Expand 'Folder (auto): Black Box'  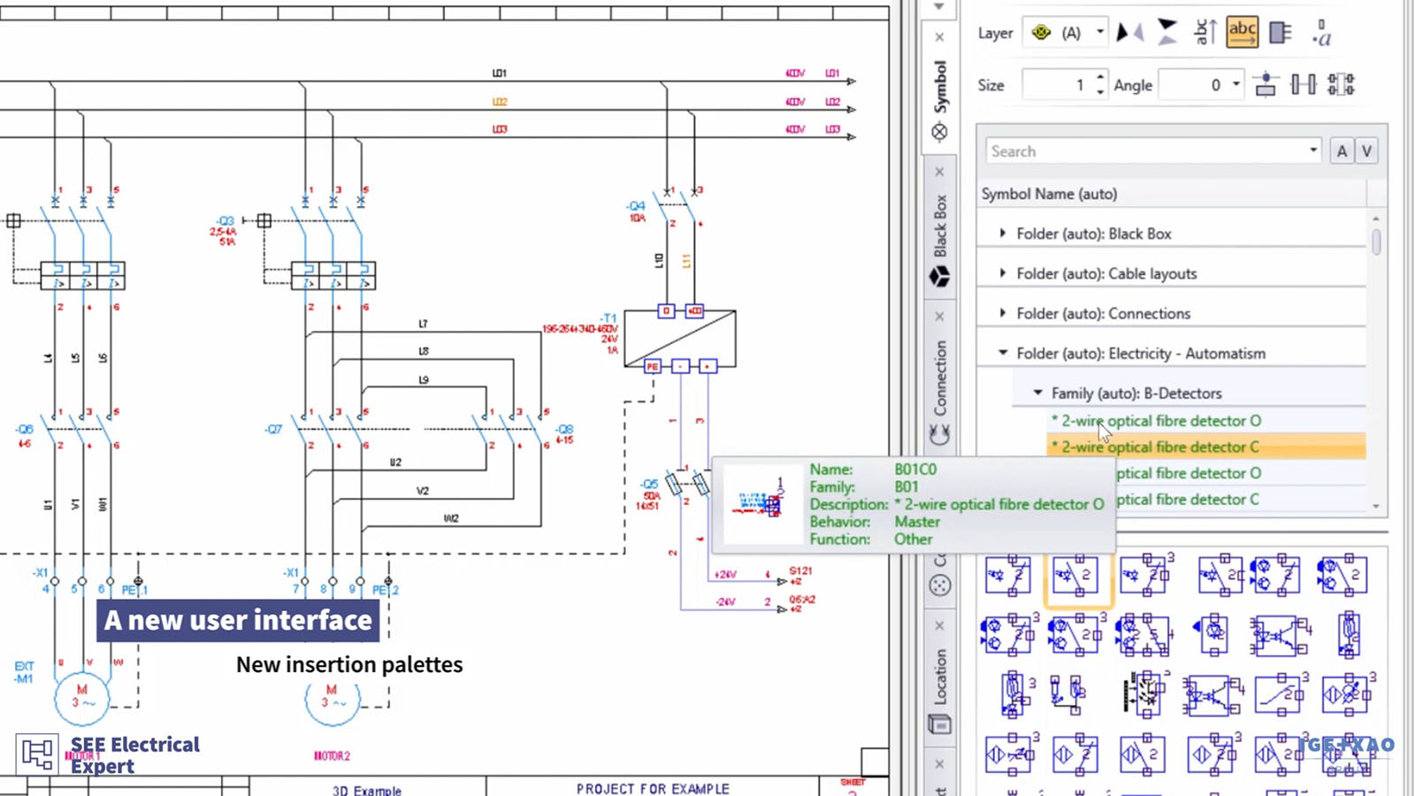tap(1003, 233)
